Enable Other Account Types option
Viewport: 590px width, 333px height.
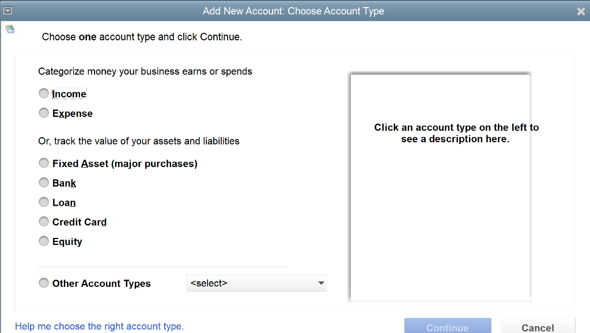click(44, 282)
